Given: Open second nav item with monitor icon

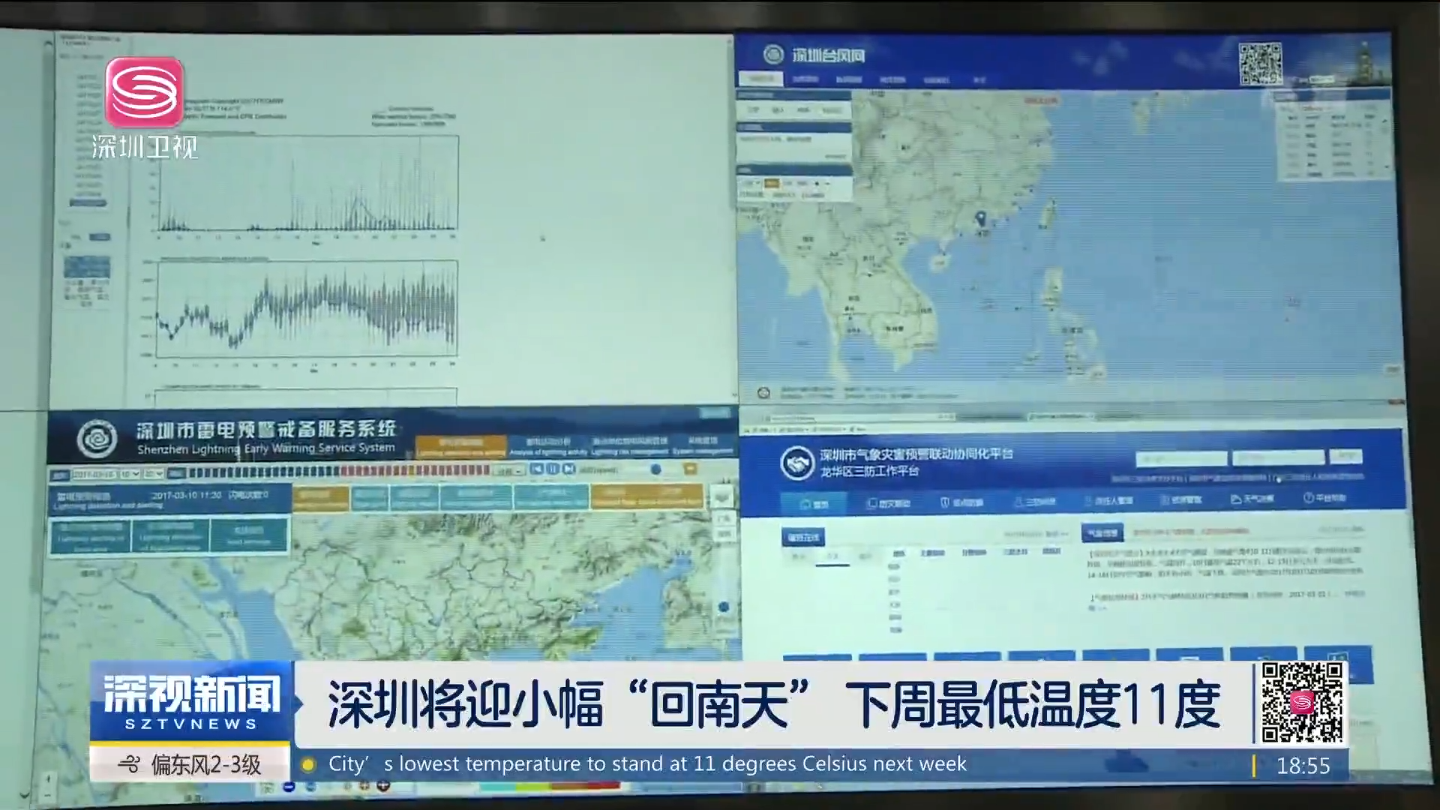Looking at the screenshot, I should pyautogui.click(x=889, y=502).
